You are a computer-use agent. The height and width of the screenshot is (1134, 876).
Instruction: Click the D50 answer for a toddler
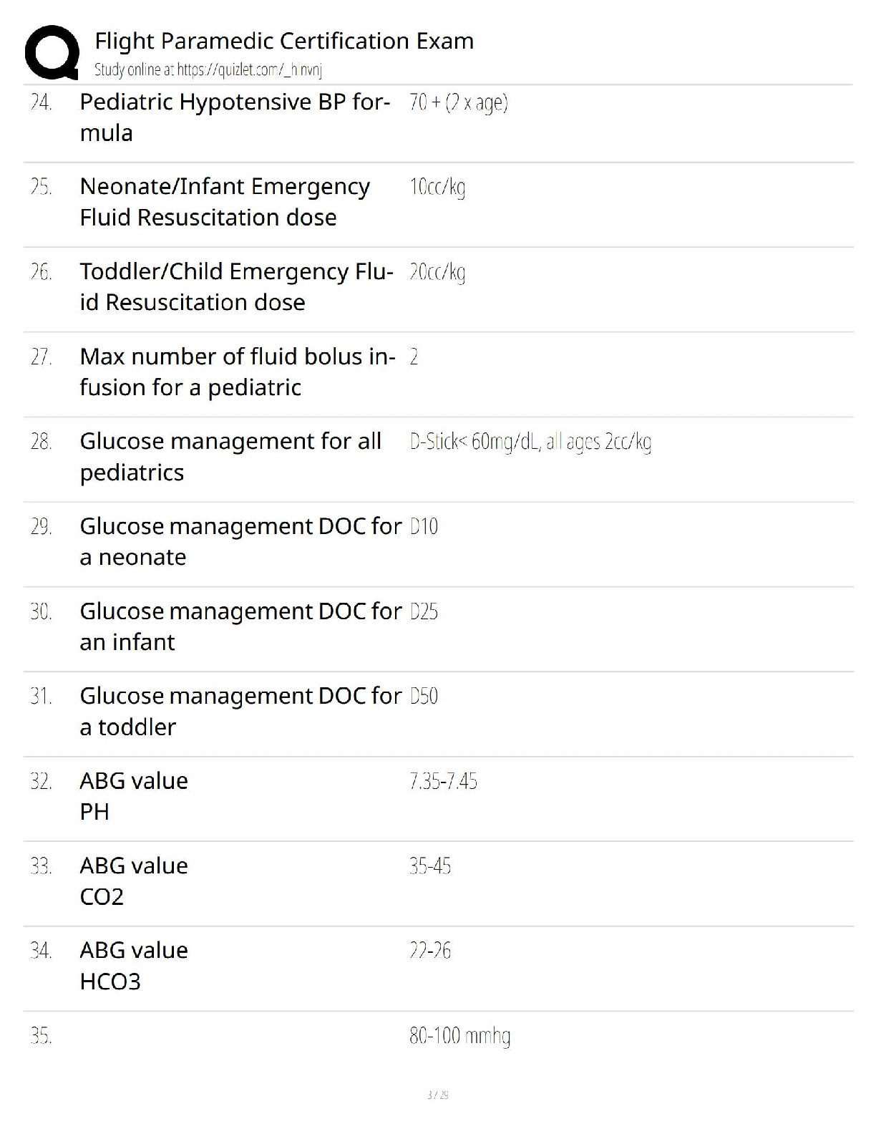click(x=424, y=697)
